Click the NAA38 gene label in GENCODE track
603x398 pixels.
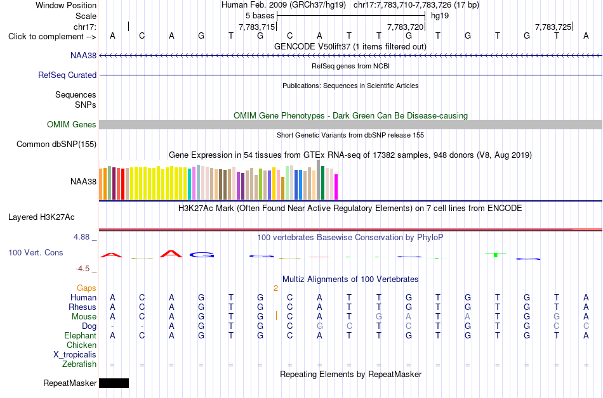click(83, 56)
